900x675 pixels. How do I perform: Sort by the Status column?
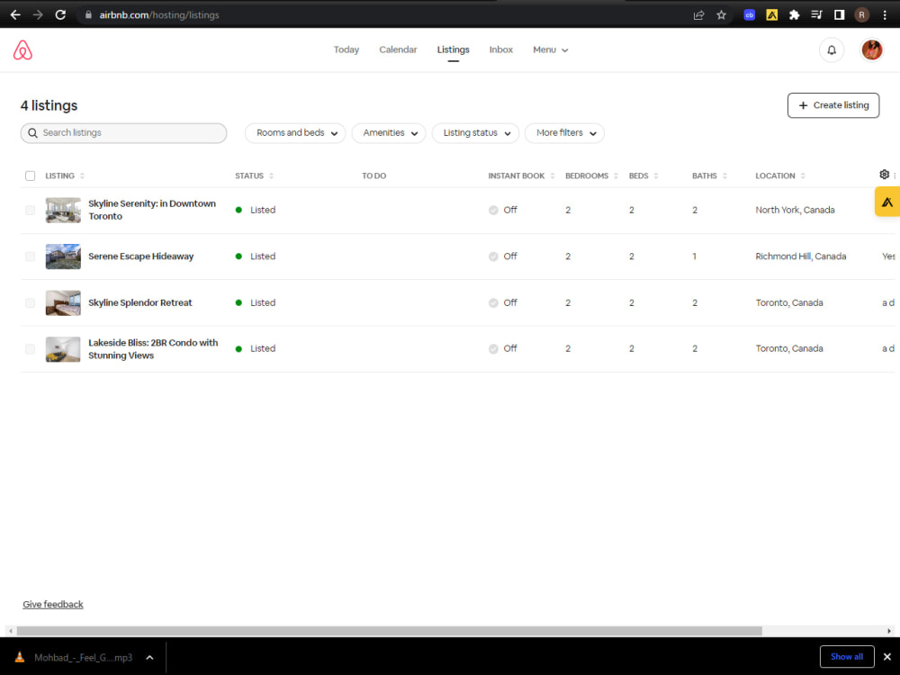click(255, 175)
